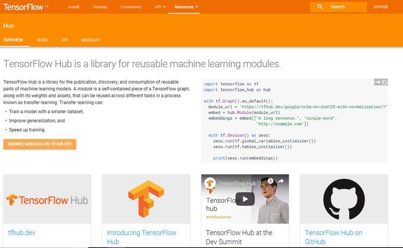This screenshot has width=403, height=248.
Task: Click the TensorFlow logo in header
Action: [x=25, y=7]
